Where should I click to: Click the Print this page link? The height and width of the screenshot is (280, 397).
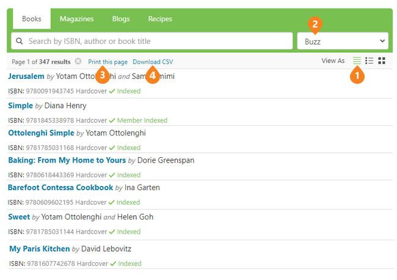pyautogui.click(x=107, y=62)
